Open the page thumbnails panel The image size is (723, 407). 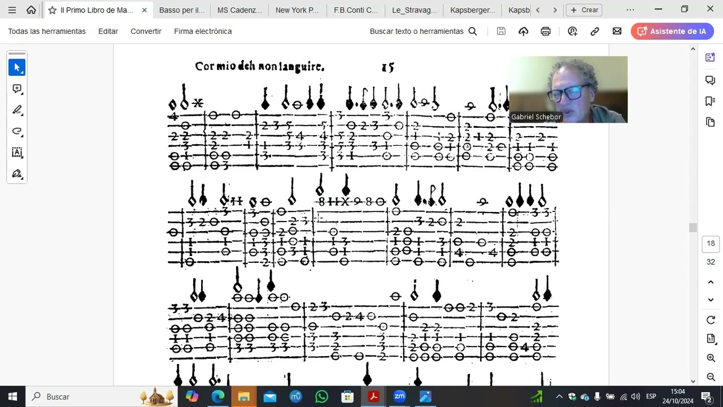pos(711,122)
